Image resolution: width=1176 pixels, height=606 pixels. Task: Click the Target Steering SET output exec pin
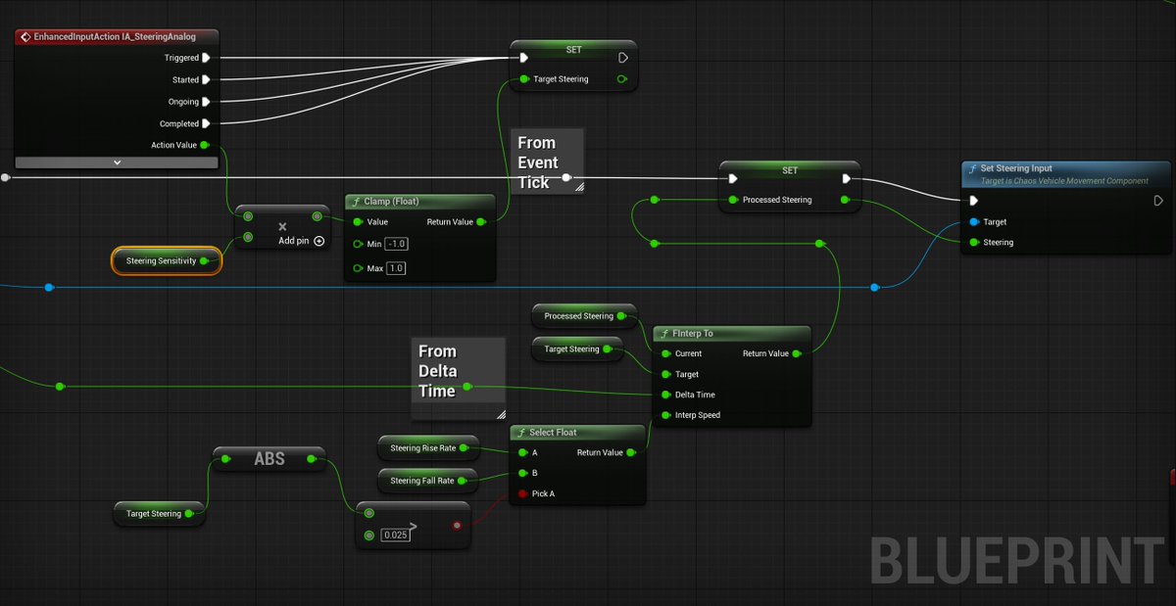point(623,57)
